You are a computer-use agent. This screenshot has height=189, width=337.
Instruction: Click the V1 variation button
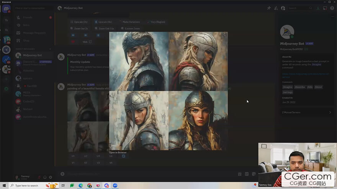73,163
